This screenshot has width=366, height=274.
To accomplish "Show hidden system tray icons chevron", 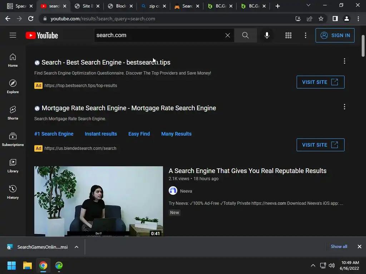I will (x=313, y=265).
